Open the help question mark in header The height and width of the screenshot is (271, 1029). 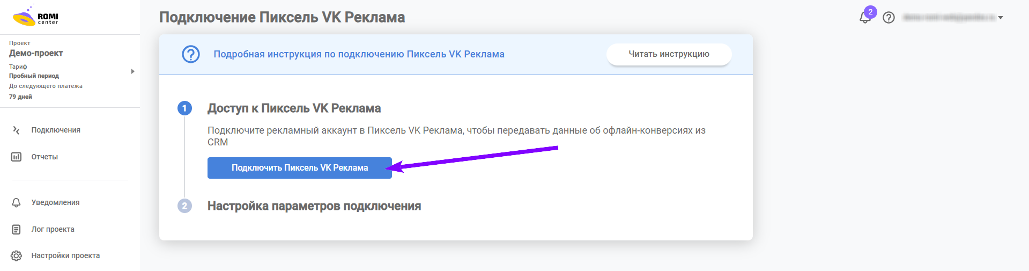(889, 18)
